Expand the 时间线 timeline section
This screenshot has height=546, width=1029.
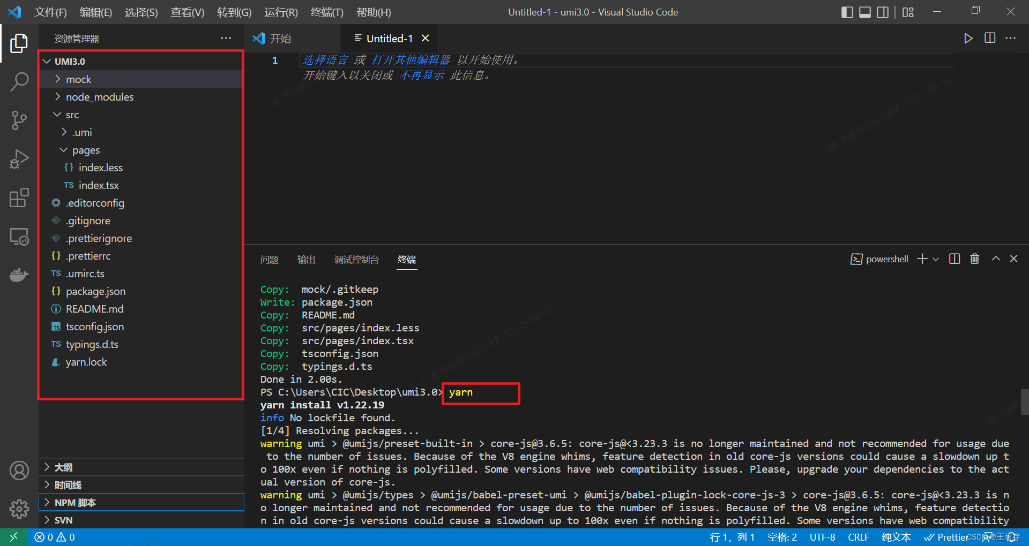click(141, 485)
